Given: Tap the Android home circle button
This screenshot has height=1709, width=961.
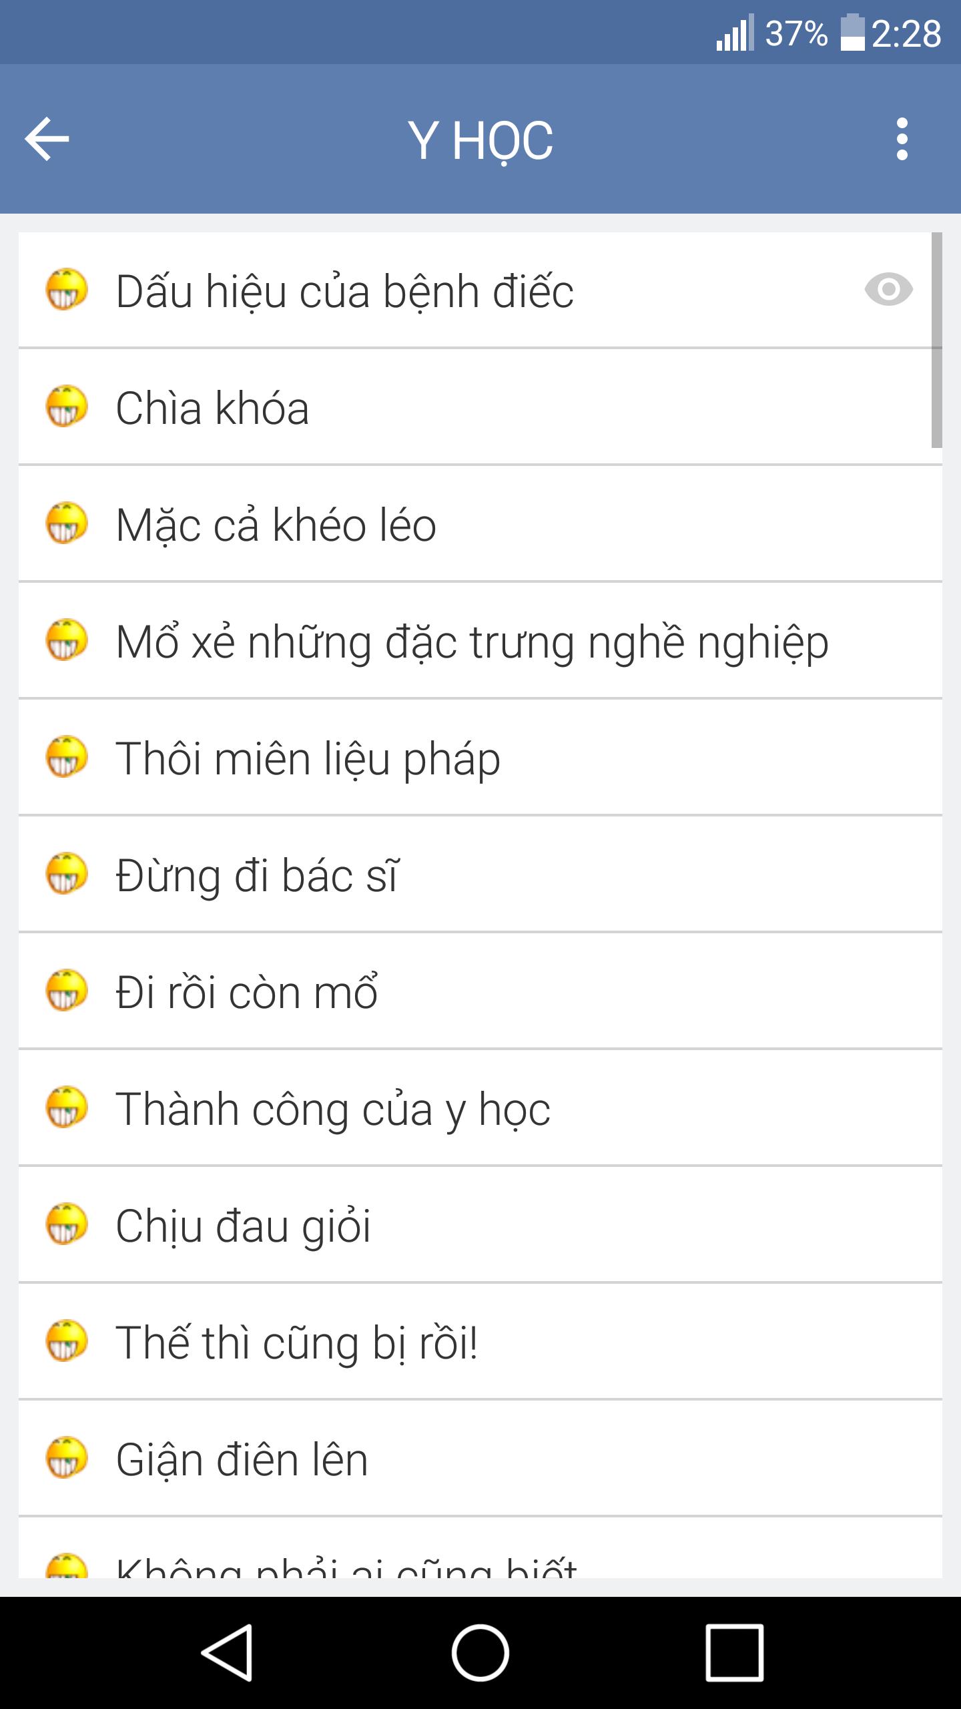Looking at the screenshot, I should click(480, 1653).
